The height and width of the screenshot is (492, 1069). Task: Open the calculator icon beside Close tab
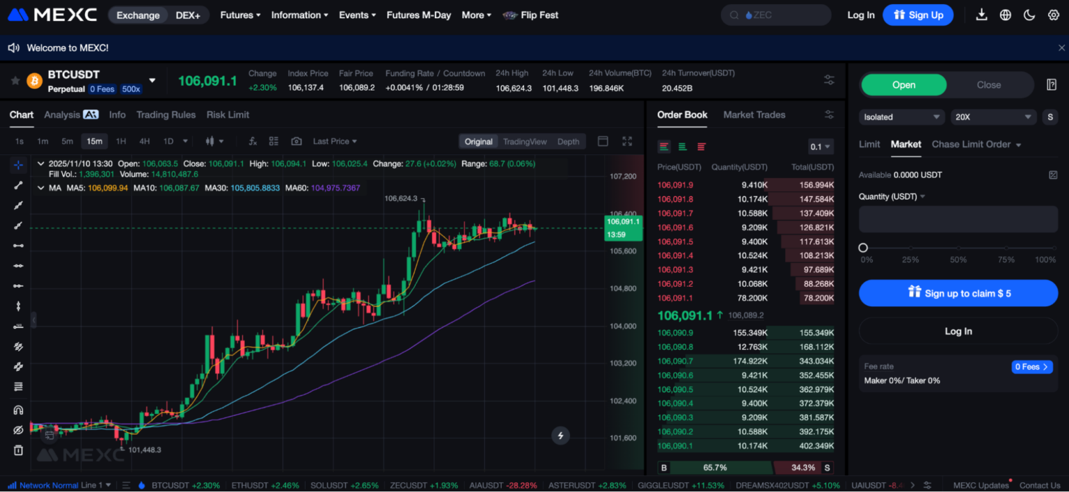pos(1051,85)
